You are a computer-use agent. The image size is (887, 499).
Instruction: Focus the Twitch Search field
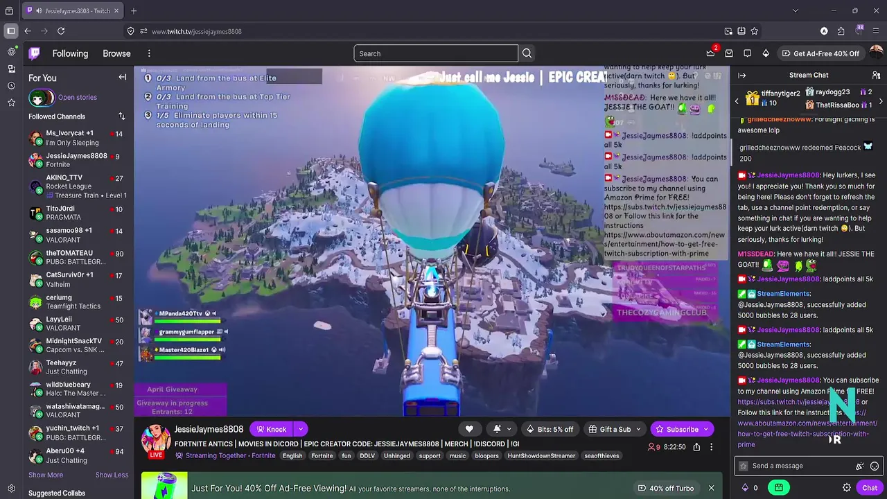(436, 53)
